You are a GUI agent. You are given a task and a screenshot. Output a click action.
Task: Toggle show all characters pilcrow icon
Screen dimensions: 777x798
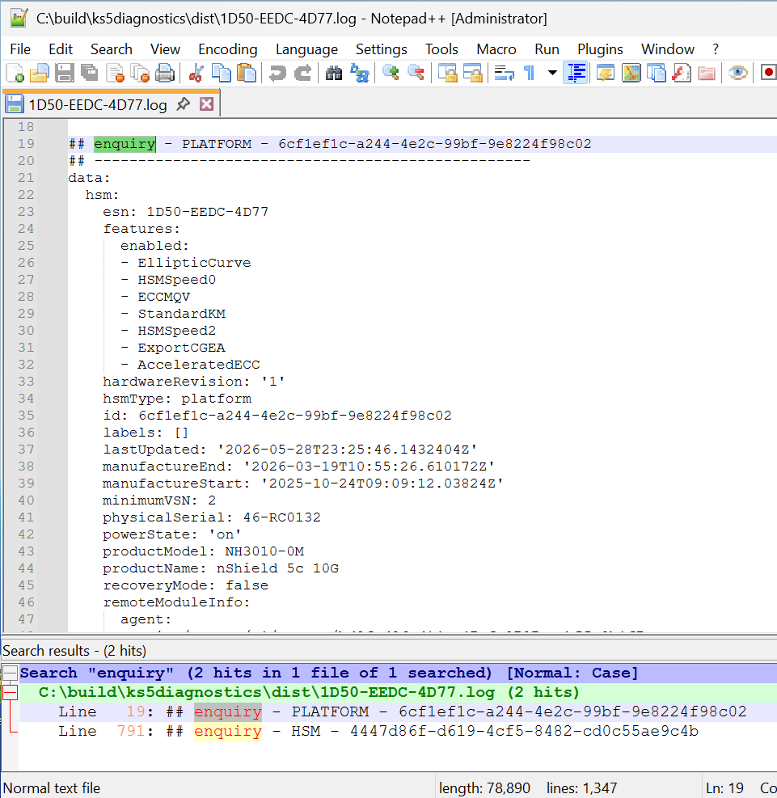click(530, 74)
